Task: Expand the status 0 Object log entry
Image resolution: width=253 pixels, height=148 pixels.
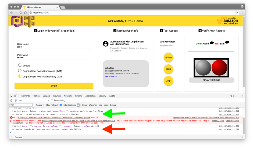Action: [x=13, y=126]
